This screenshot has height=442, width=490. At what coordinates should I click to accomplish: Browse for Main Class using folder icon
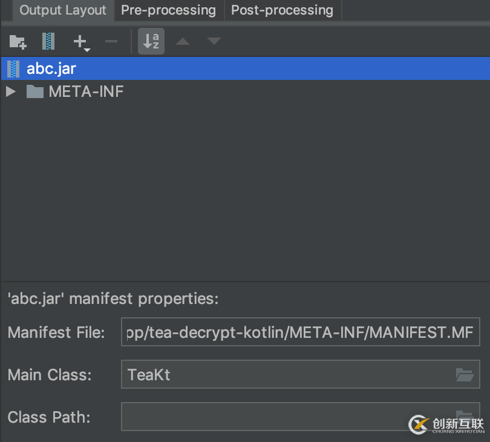pos(464,375)
